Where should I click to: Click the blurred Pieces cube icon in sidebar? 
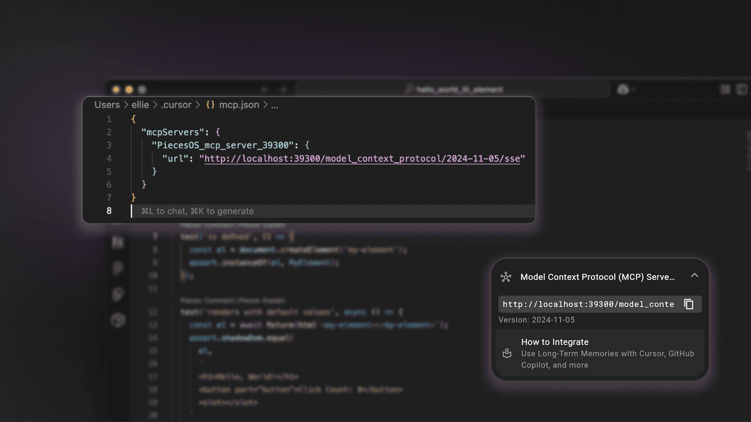(118, 320)
